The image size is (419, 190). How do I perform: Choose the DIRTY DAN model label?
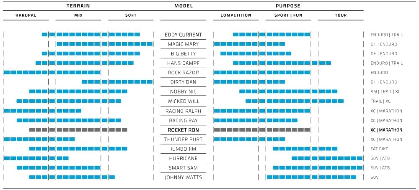tap(183, 82)
